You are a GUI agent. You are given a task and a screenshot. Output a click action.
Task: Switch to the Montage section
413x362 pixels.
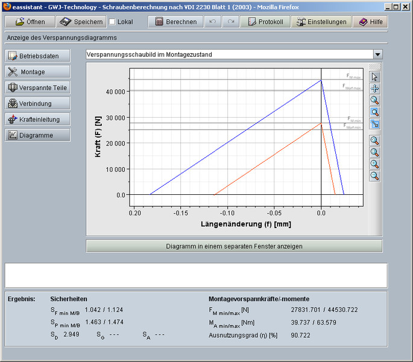pos(37,72)
